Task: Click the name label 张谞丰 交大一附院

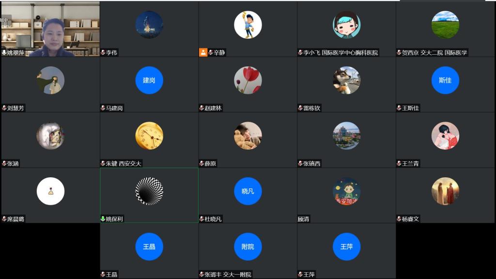Action: click(228, 275)
